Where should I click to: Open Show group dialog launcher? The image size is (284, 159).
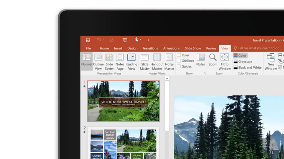205,74
